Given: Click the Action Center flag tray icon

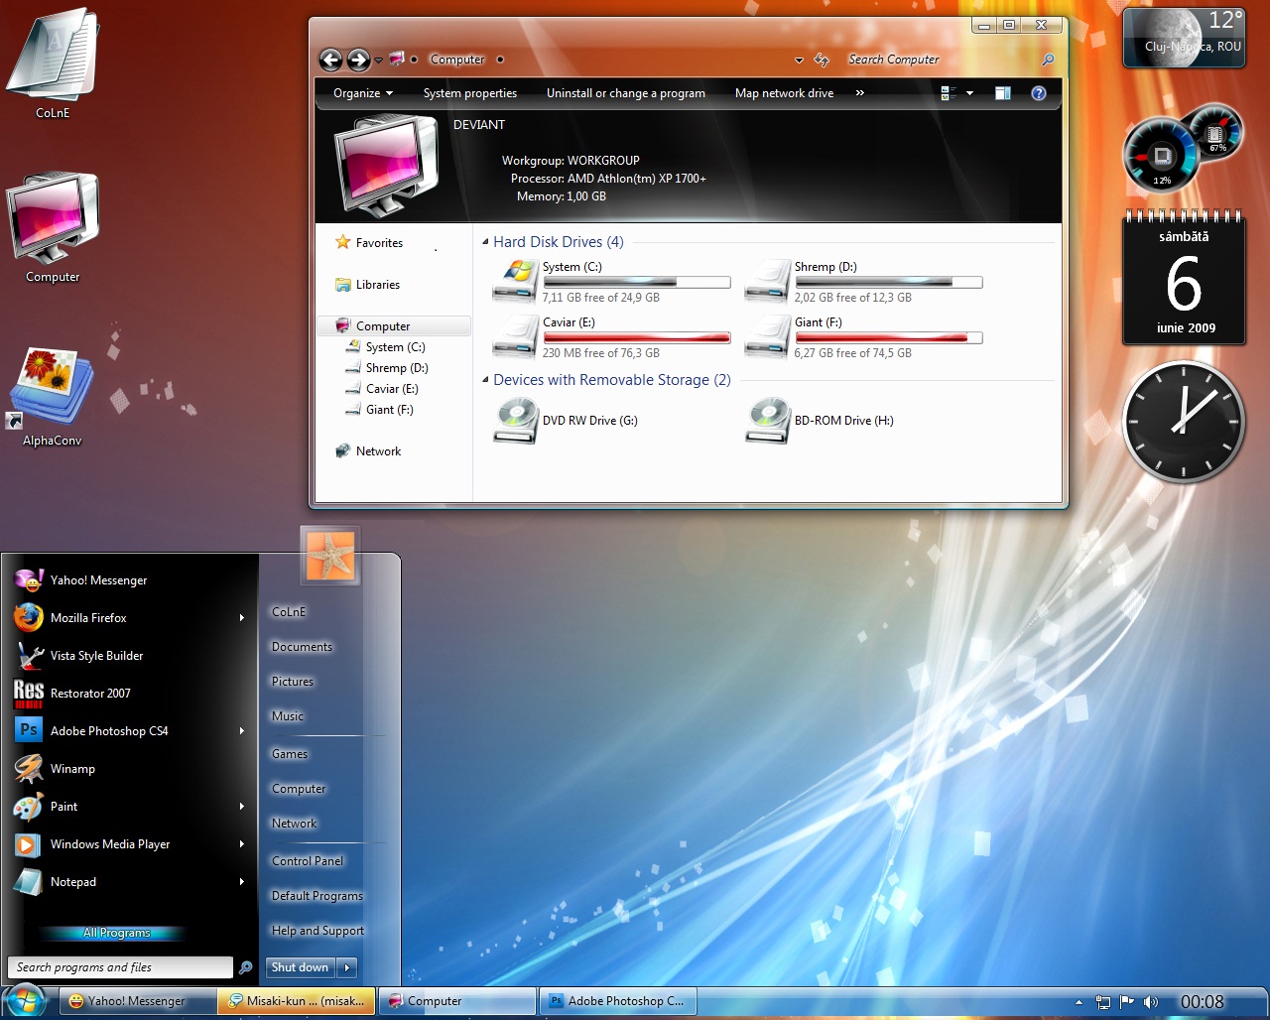Looking at the screenshot, I should (x=1126, y=1002).
